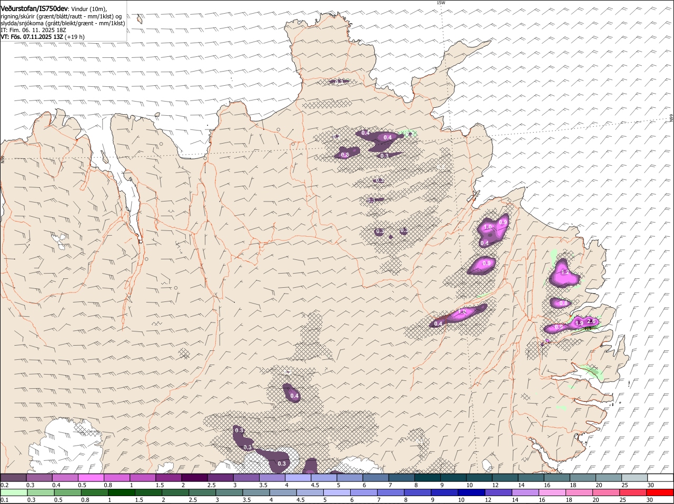Click the periwinkle 5 swatch in lower legend

pos(337,492)
